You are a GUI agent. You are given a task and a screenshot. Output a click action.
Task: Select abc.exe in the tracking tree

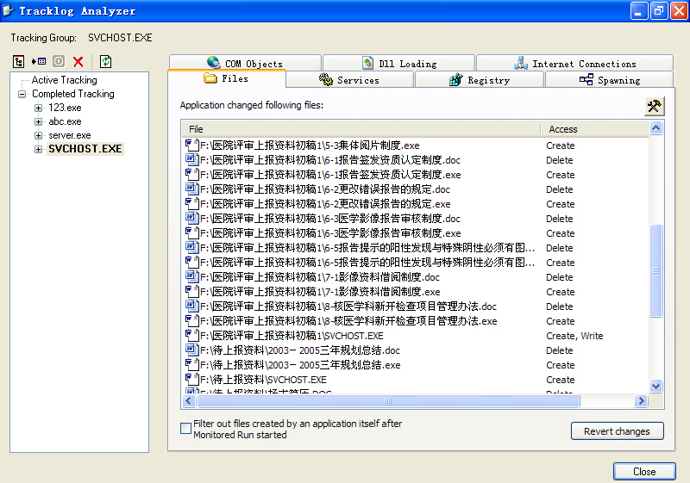(x=65, y=121)
